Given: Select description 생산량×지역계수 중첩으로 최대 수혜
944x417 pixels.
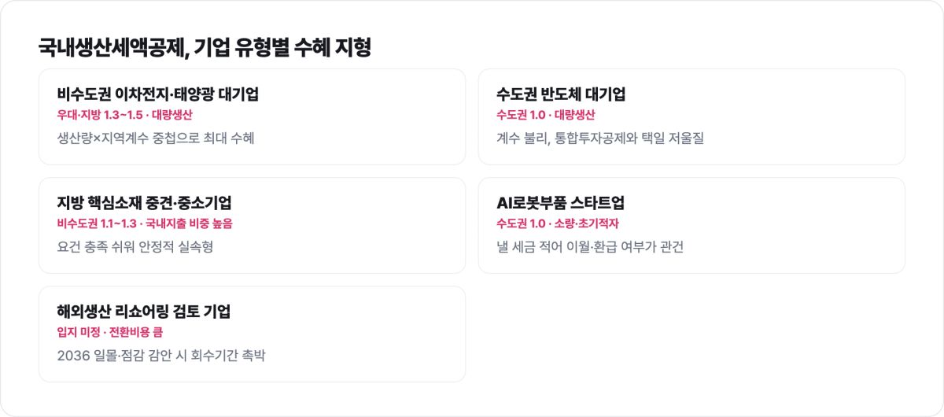Looking at the screenshot, I should click(156, 138).
